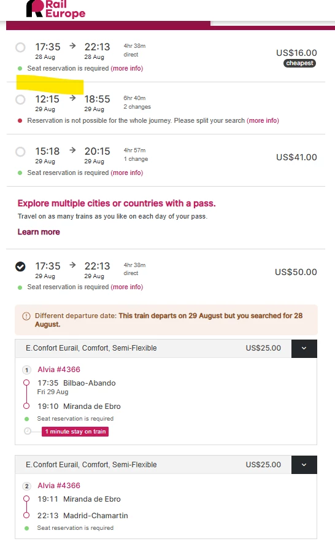The height and width of the screenshot is (544, 335).
Task: Open Learn more about passes
Action: 39,231
